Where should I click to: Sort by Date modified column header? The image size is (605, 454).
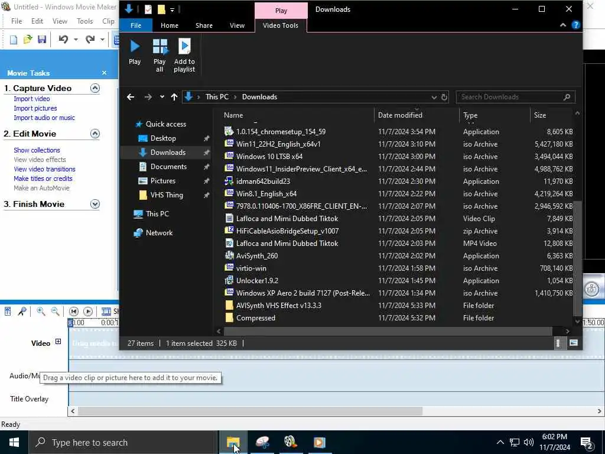click(400, 115)
